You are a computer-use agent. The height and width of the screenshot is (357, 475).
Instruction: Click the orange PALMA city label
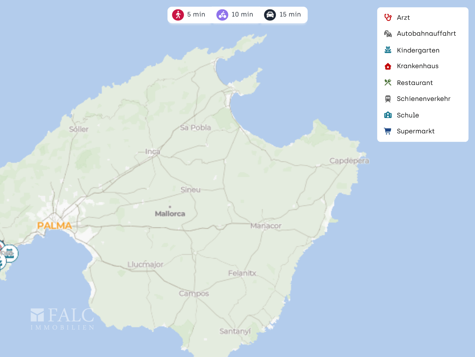[x=54, y=226]
